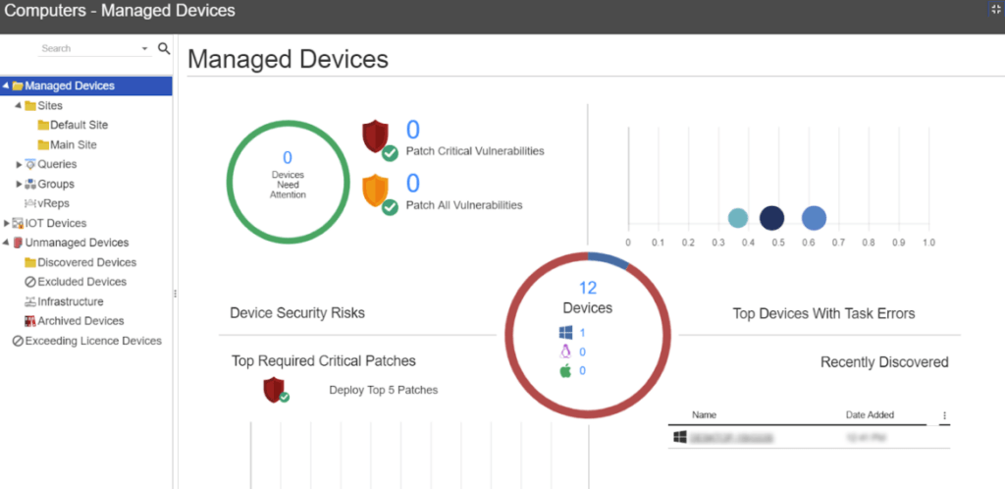Click the teal bubble on the chart
This screenshot has height=489, width=1005.
tap(738, 218)
